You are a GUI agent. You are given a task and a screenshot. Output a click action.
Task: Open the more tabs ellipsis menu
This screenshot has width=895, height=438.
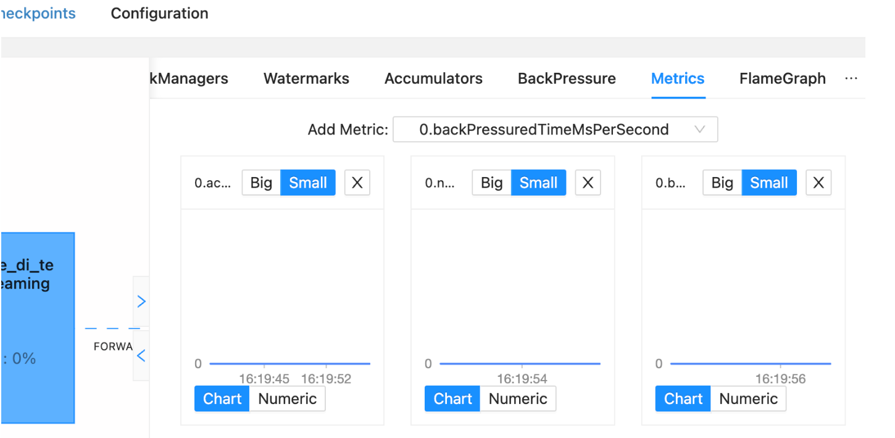[x=851, y=79]
